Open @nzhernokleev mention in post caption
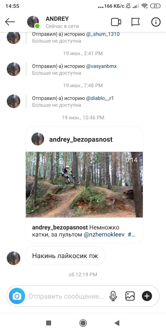 (104, 234)
